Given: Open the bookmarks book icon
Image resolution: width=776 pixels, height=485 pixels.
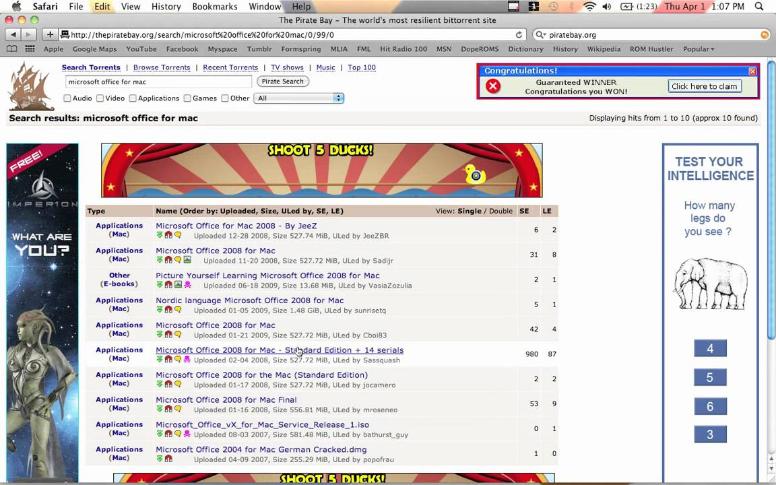Looking at the screenshot, I should click(x=11, y=49).
